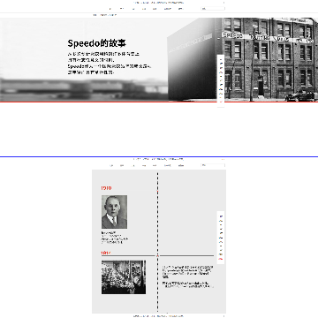This screenshot has height=318, width=318.
Task: Open the factory workers photo under 1914
Action: tap(124, 277)
